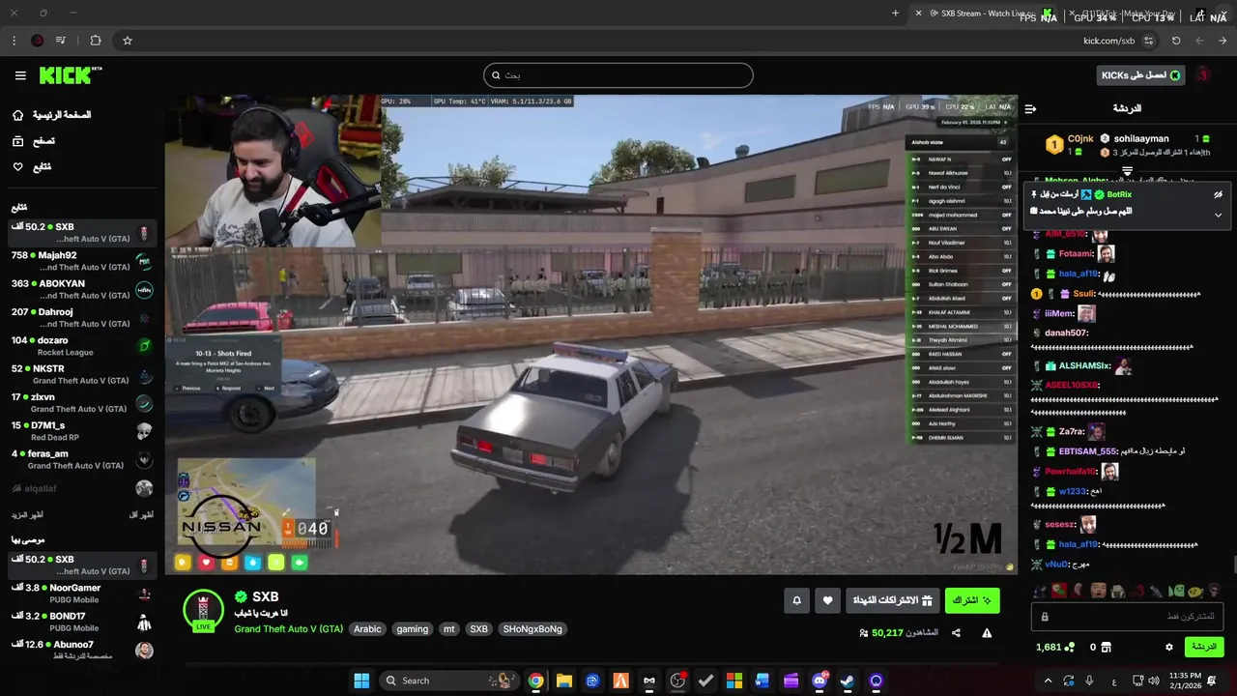
Task: Click subscribers-only chat input field
Action: [x=1128, y=616]
